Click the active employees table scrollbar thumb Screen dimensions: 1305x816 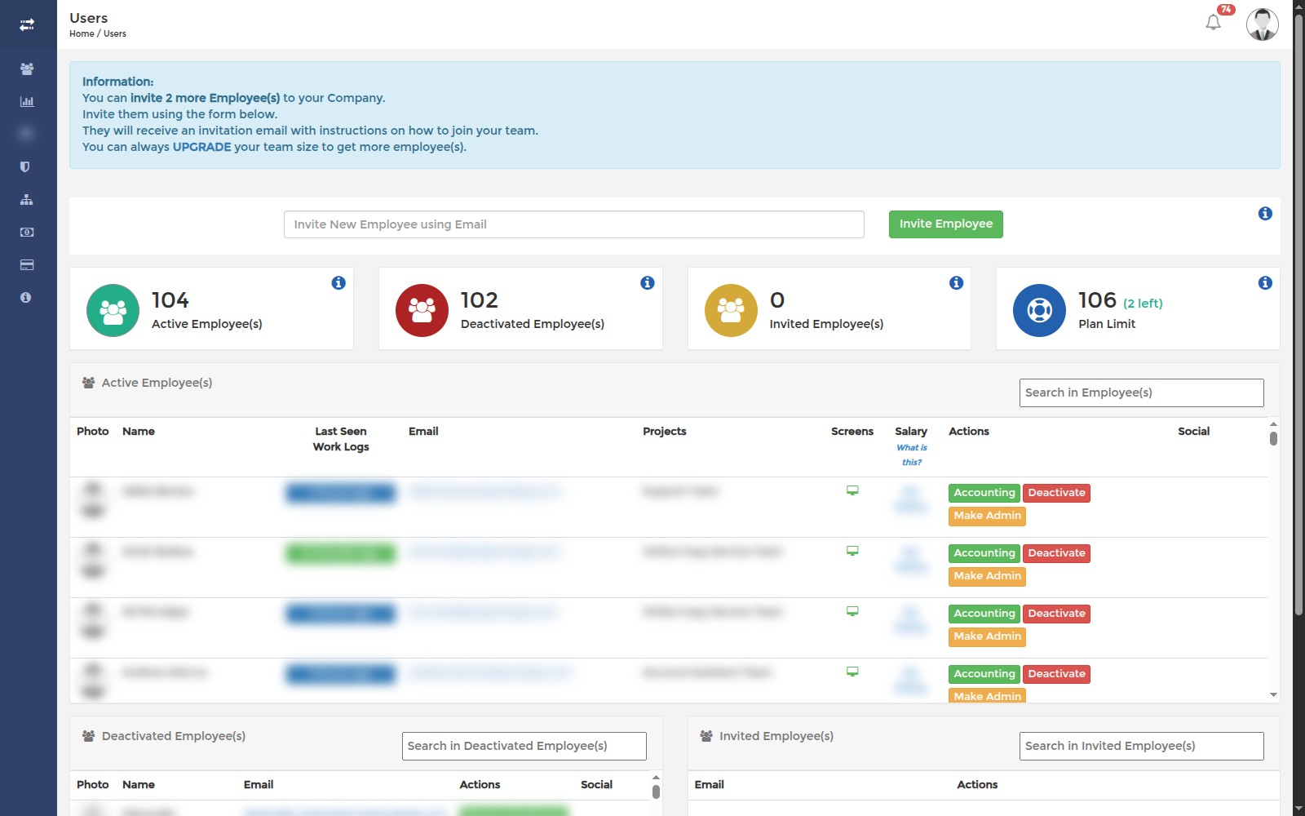click(1273, 438)
